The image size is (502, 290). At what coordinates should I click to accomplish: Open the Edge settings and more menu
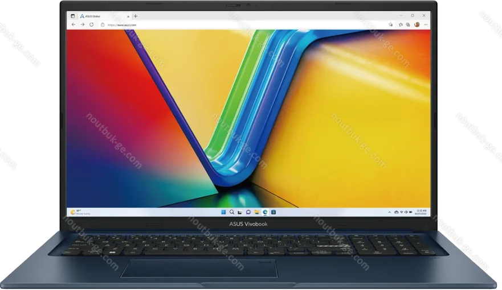pyautogui.click(x=425, y=24)
